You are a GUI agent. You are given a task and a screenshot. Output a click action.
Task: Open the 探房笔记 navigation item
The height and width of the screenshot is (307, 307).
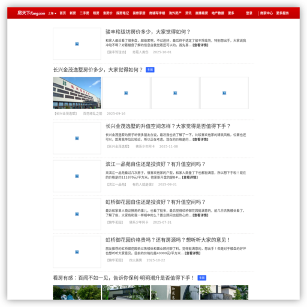(x=122, y=13)
